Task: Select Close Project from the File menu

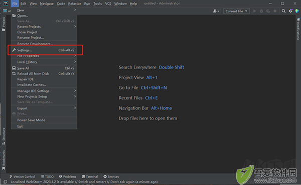Action: [x=44, y=32]
